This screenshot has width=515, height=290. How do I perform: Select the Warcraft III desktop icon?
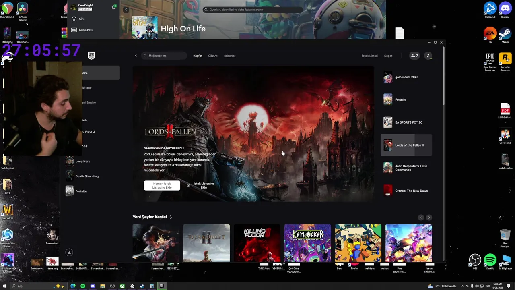tap(7, 211)
